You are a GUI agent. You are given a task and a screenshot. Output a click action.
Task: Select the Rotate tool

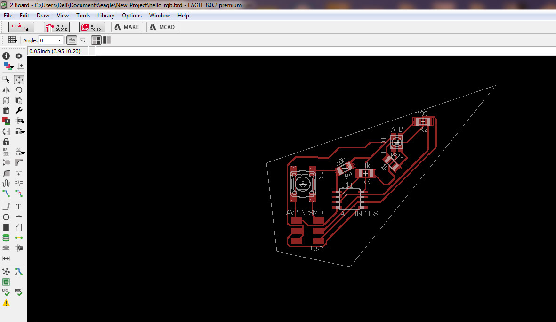click(19, 90)
